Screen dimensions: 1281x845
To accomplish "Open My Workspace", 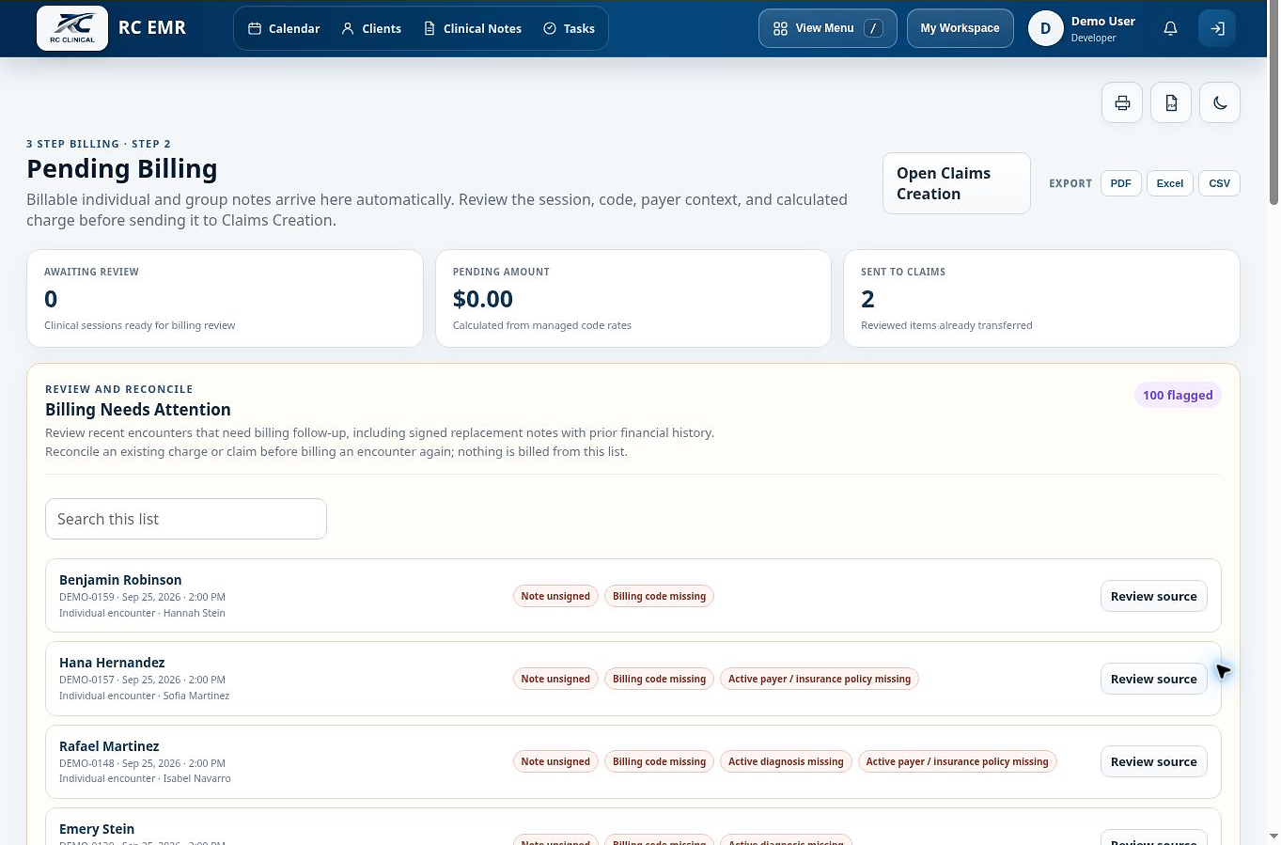I will [x=960, y=28].
